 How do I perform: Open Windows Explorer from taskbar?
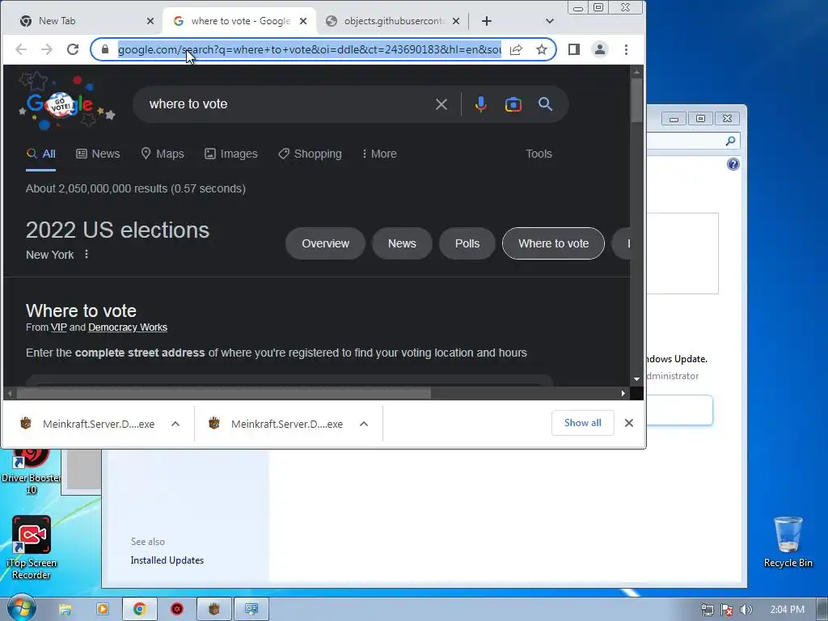click(x=65, y=610)
